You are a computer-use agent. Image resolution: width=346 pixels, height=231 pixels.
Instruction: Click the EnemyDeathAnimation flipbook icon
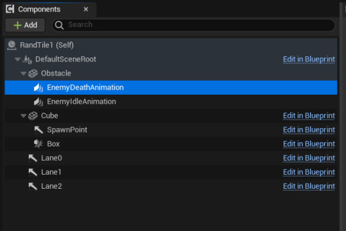38,88
